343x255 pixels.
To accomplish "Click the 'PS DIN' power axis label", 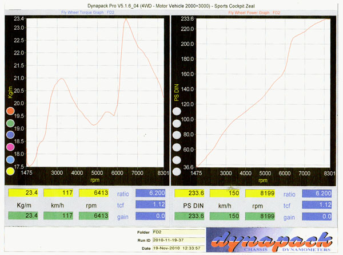I will pyautogui.click(x=176, y=92).
